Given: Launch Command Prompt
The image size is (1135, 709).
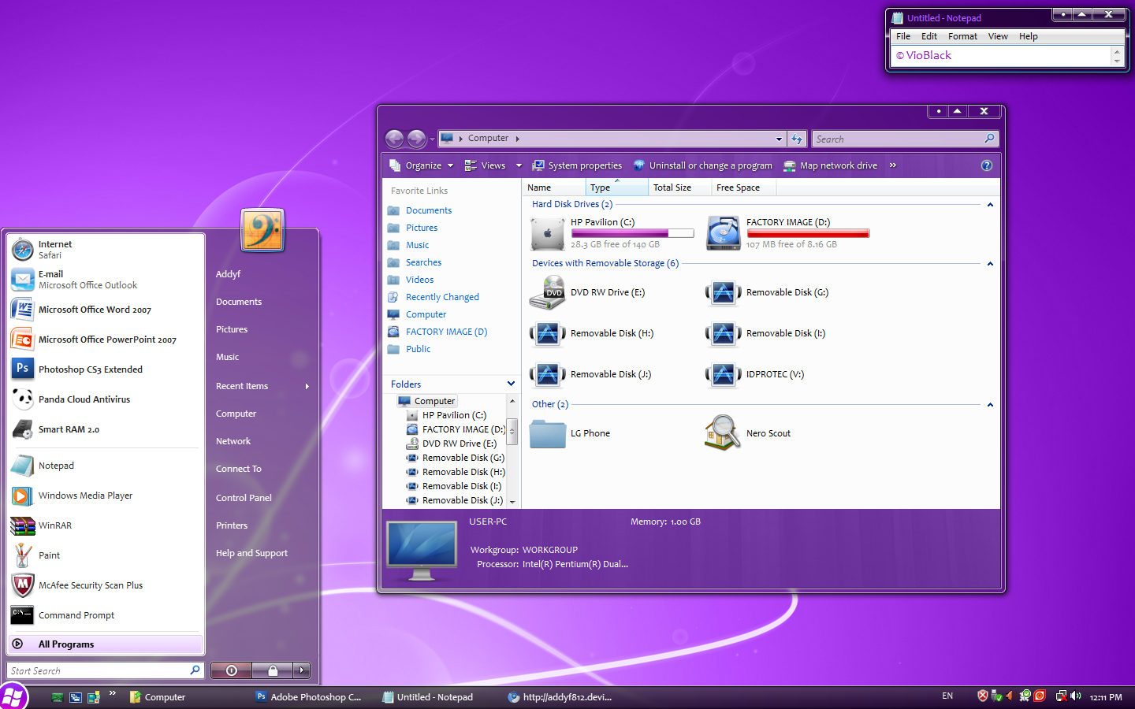Looking at the screenshot, I should click(106, 615).
